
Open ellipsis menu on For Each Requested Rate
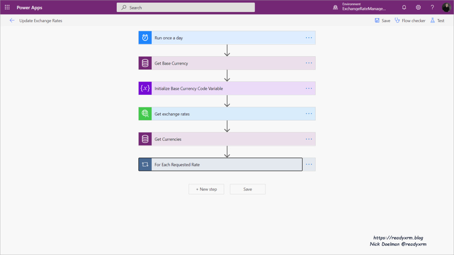tap(309, 165)
